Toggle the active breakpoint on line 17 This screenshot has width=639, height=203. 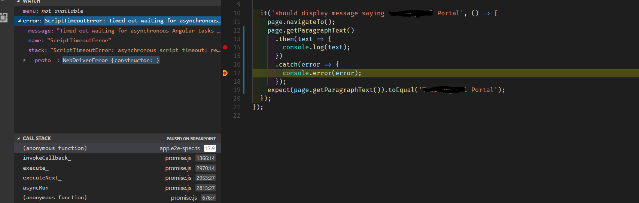[225, 73]
